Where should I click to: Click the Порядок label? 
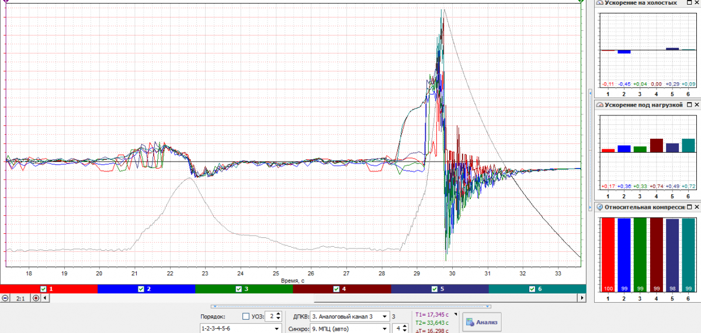(x=213, y=317)
